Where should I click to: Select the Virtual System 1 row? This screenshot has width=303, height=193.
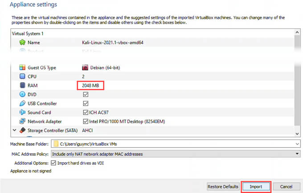pos(153,33)
